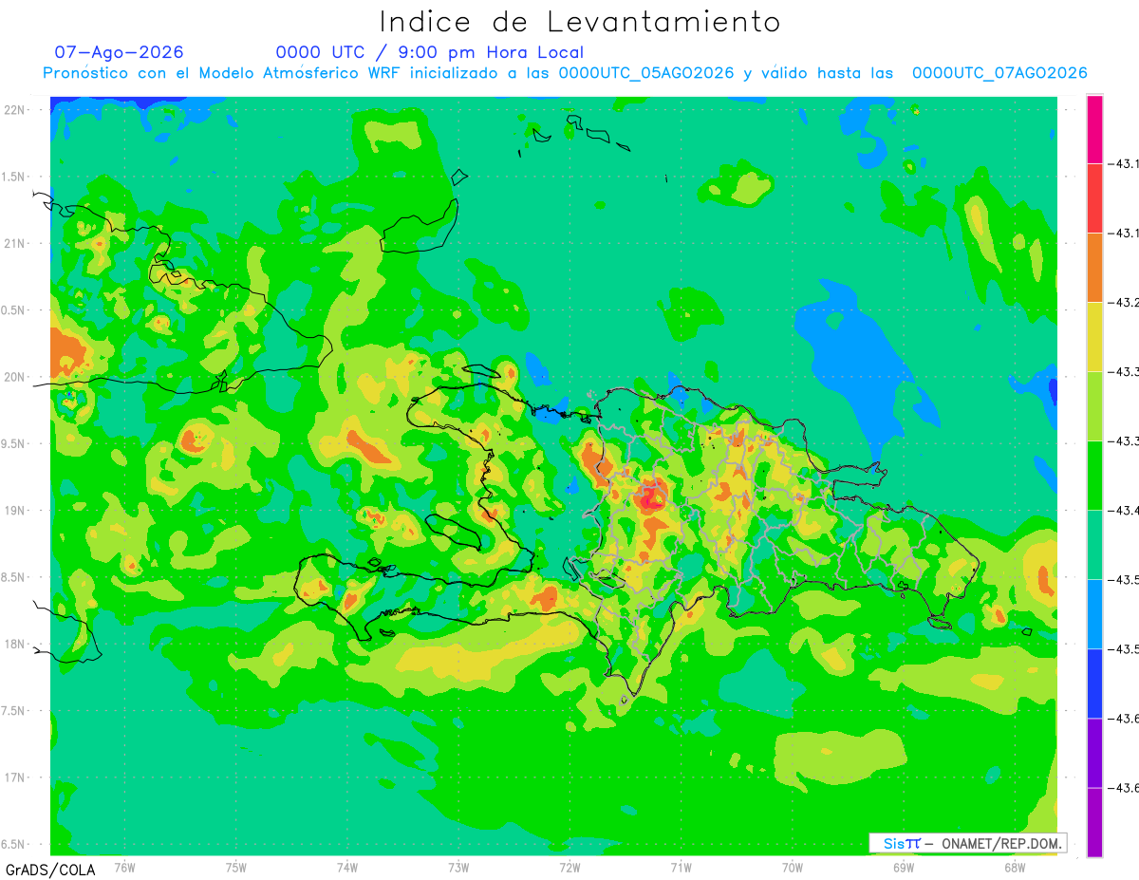Click the '1.5N' latitude label
This screenshot has width=1139, height=880.
[x=14, y=178]
